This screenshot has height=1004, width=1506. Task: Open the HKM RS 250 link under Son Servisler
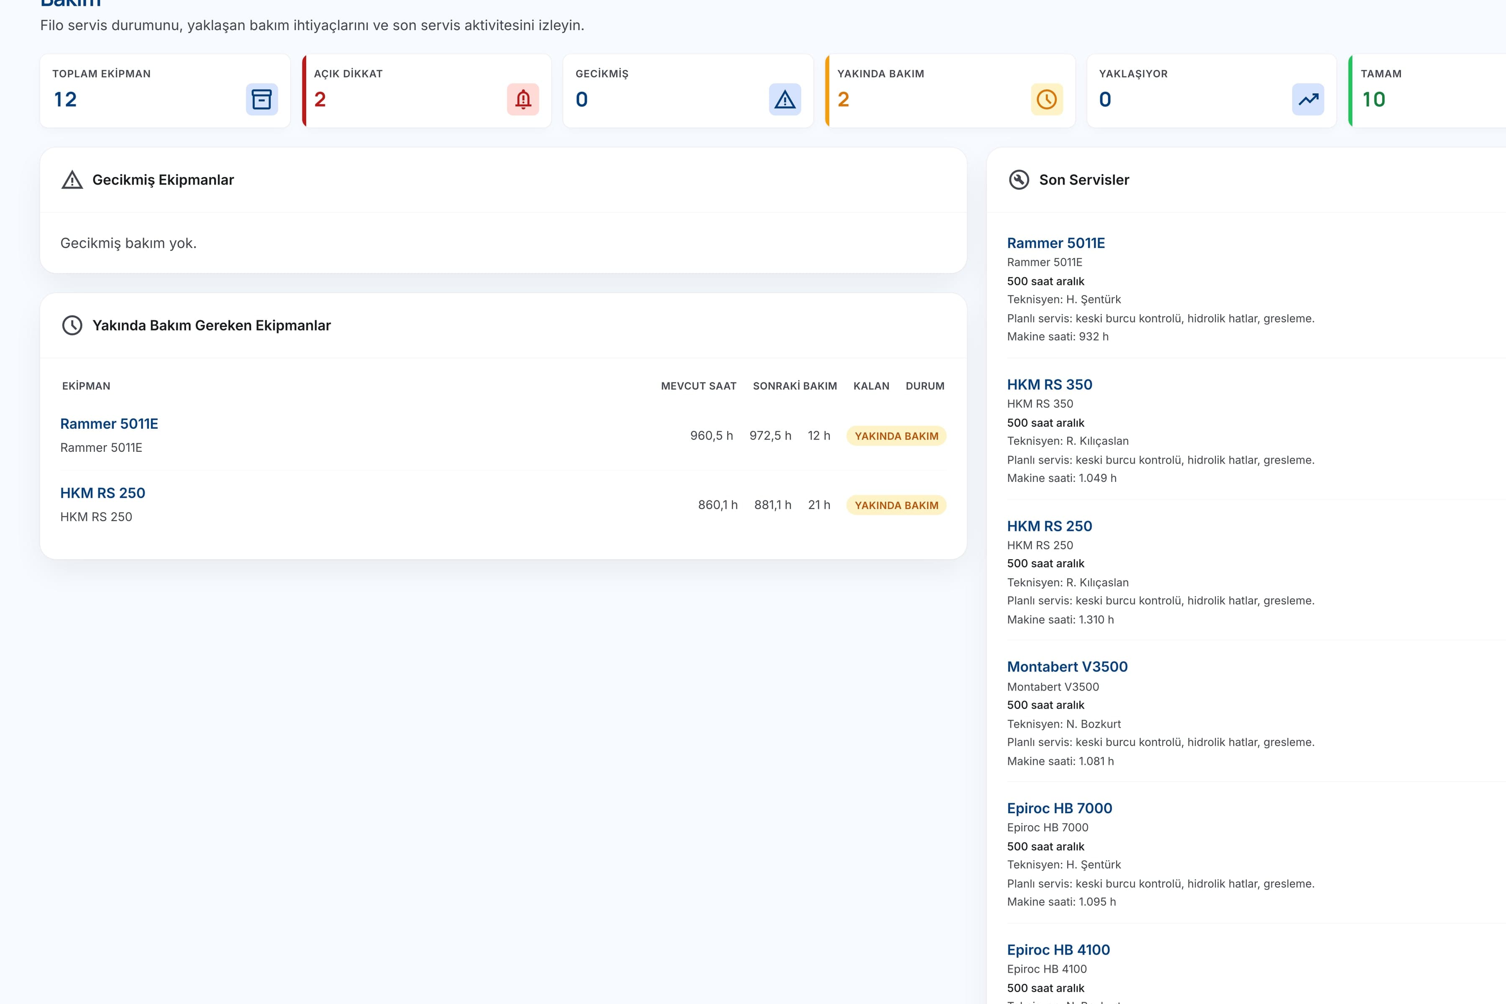click(x=1050, y=526)
